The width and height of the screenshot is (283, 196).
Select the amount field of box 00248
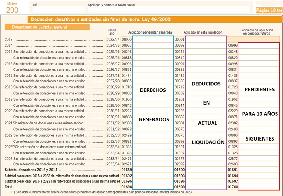click(259, 52)
